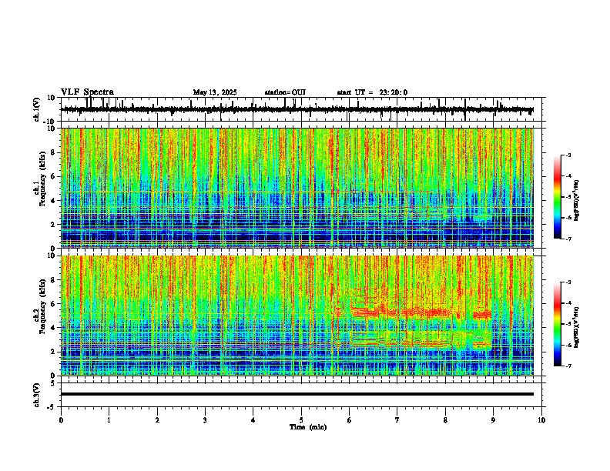The image size is (610, 471).
Task: Click the "8" kHz tick on ch.1 frequency axis
Action: [54, 152]
